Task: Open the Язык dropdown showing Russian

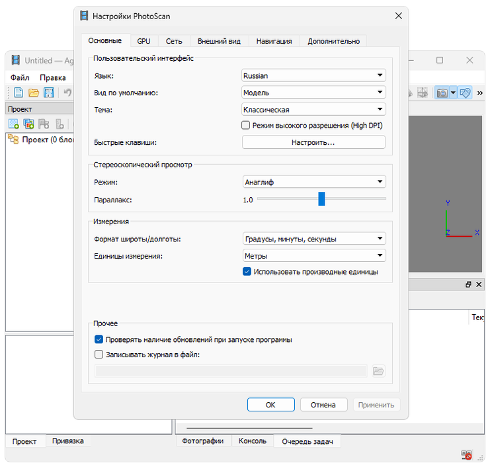Action: click(313, 75)
